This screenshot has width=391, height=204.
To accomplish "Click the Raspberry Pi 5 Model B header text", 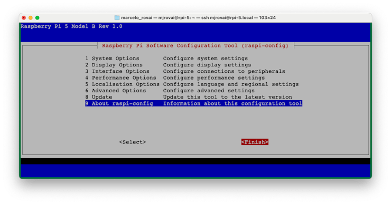I will click(71, 26).
